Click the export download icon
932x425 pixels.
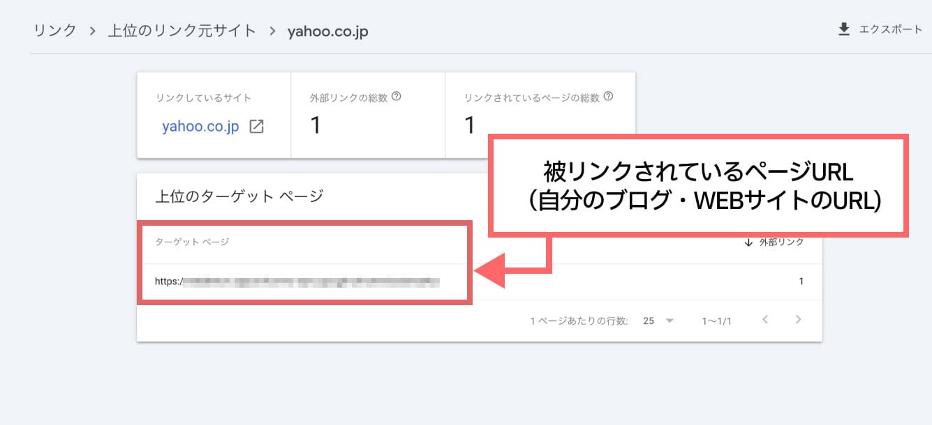pyautogui.click(x=843, y=29)
